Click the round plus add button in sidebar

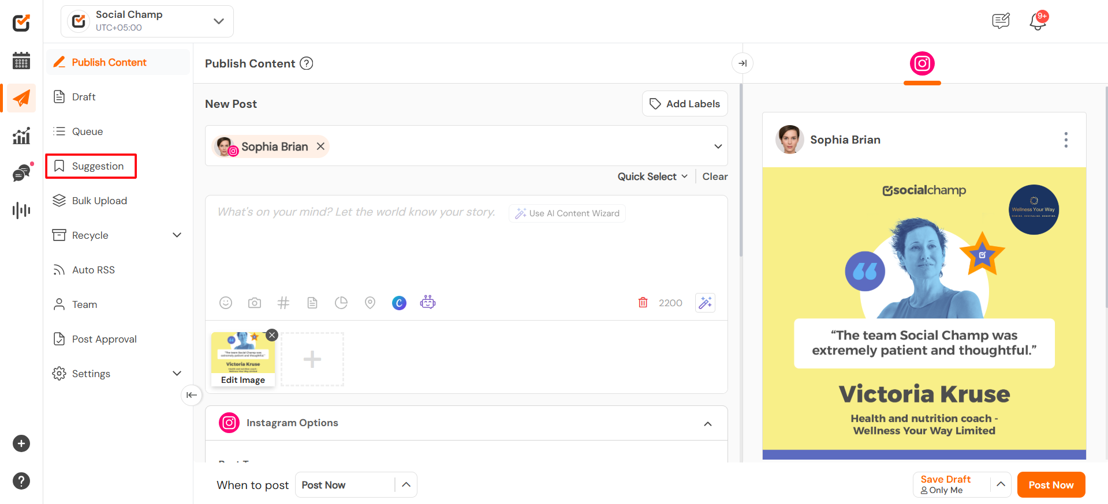point(21,443)
